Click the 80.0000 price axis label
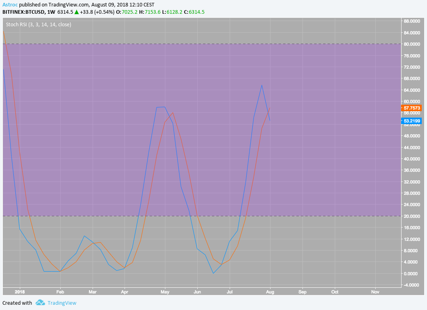The height and width of the screenshot is (310, 427). coord(412,44)
